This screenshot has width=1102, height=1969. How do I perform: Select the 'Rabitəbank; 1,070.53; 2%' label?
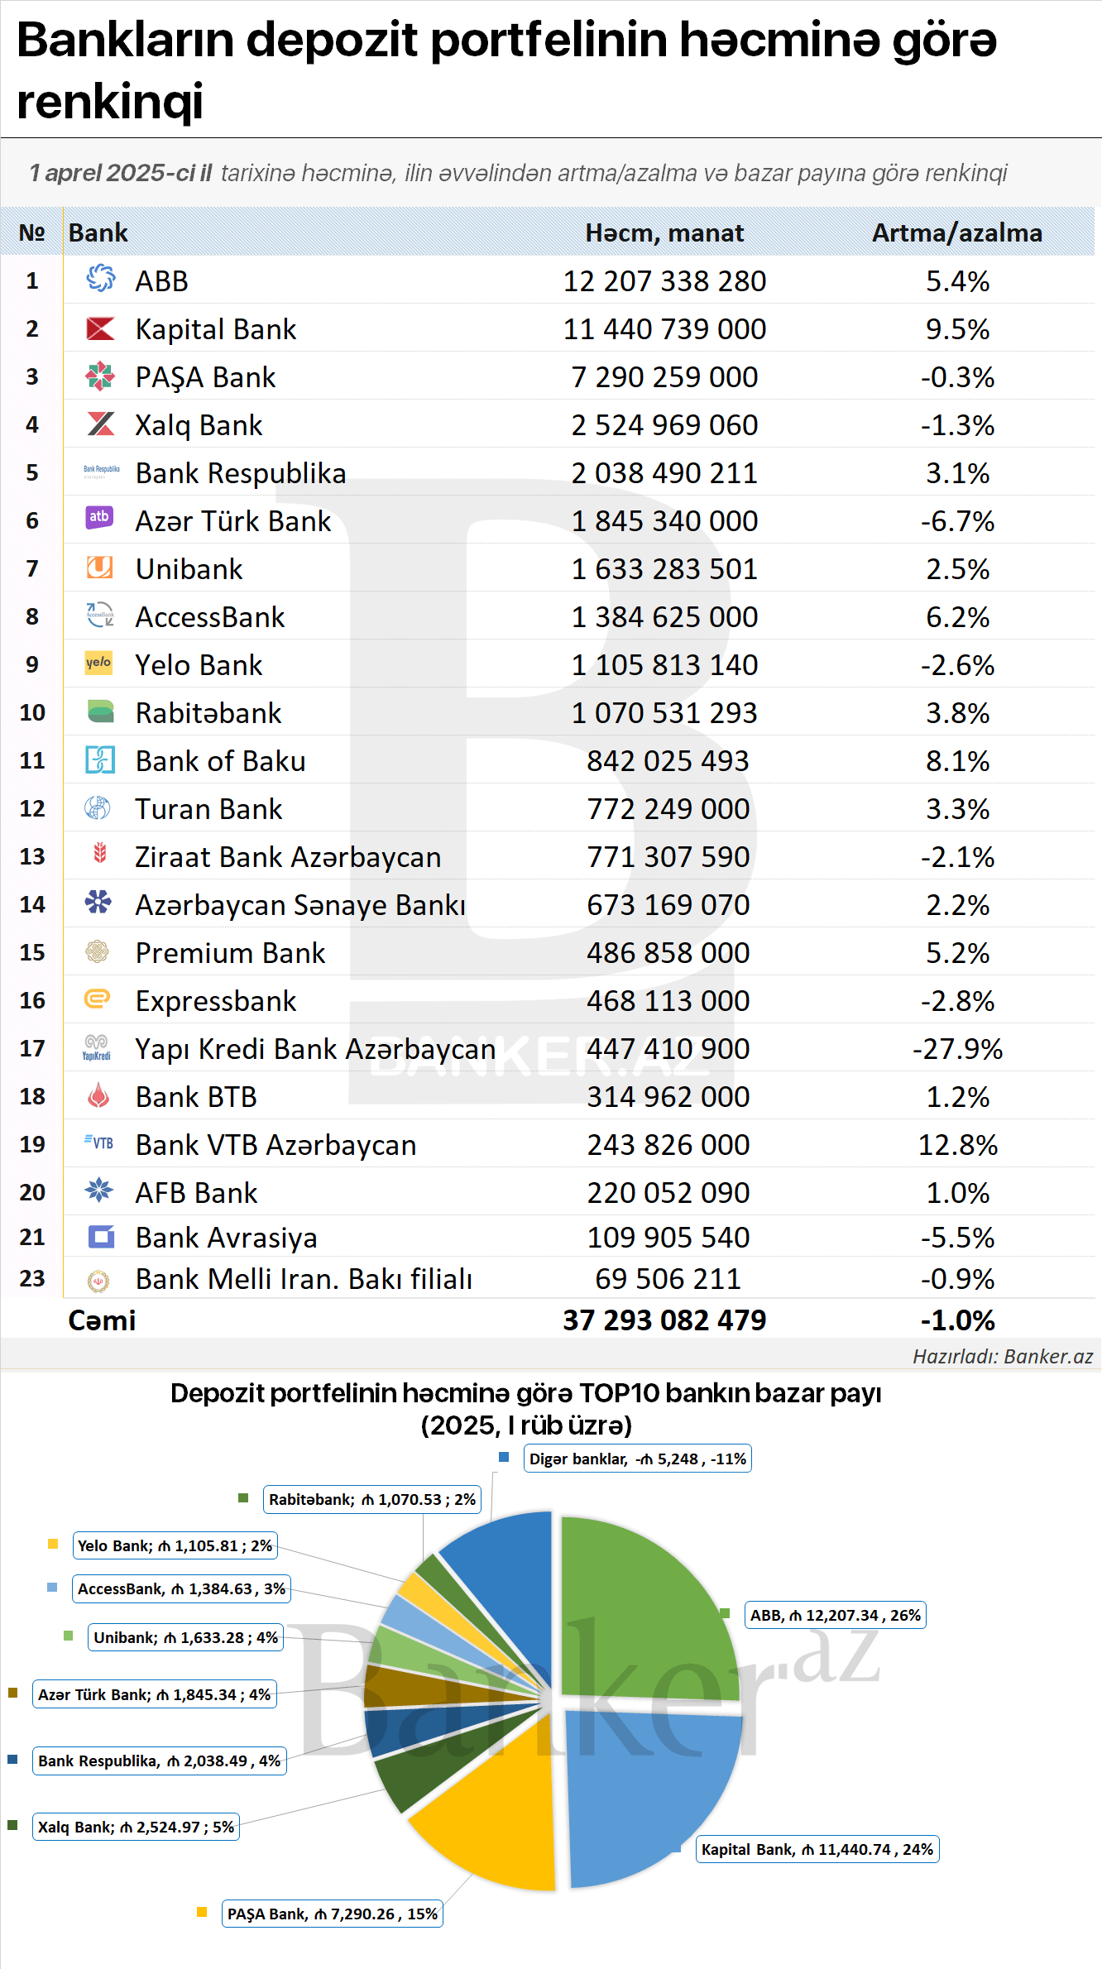pos(372,1499)
